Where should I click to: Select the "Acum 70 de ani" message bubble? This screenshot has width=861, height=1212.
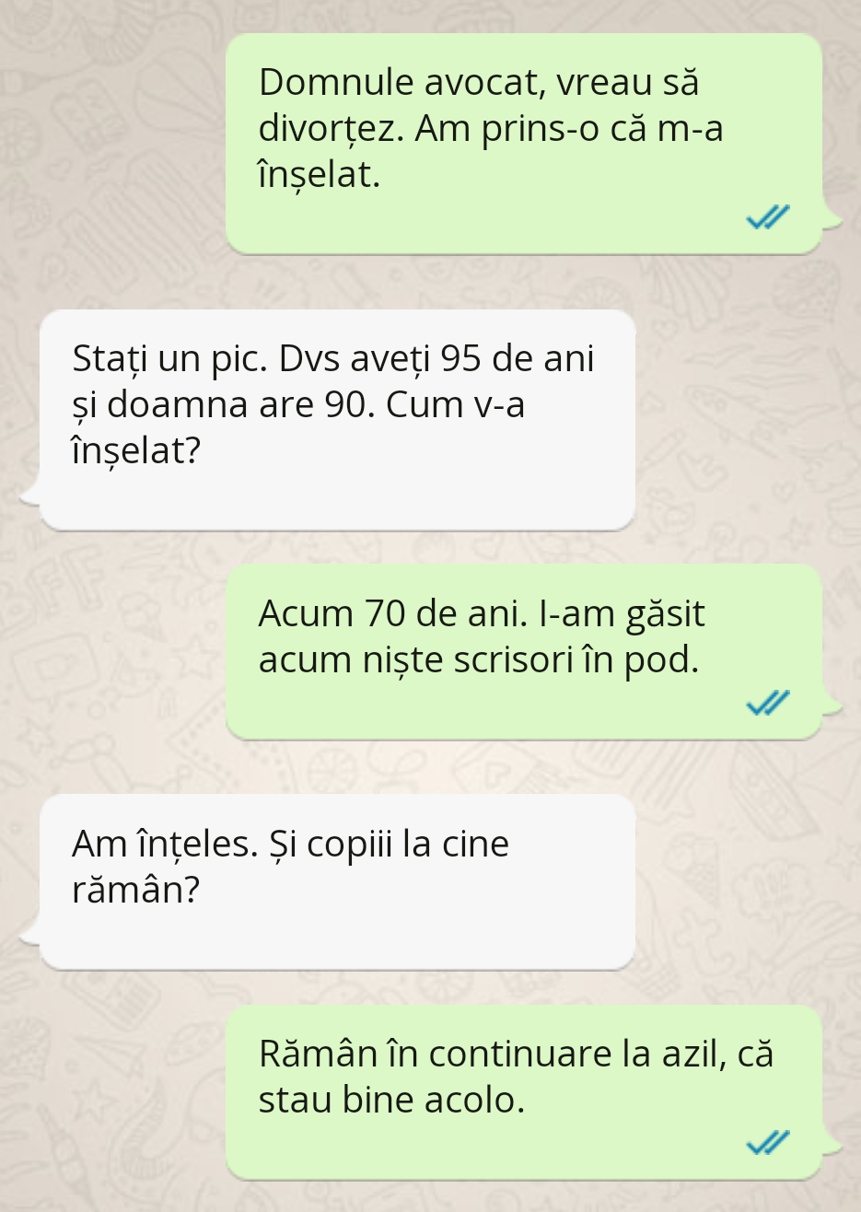pyautogui.click(x=523, y=651)
